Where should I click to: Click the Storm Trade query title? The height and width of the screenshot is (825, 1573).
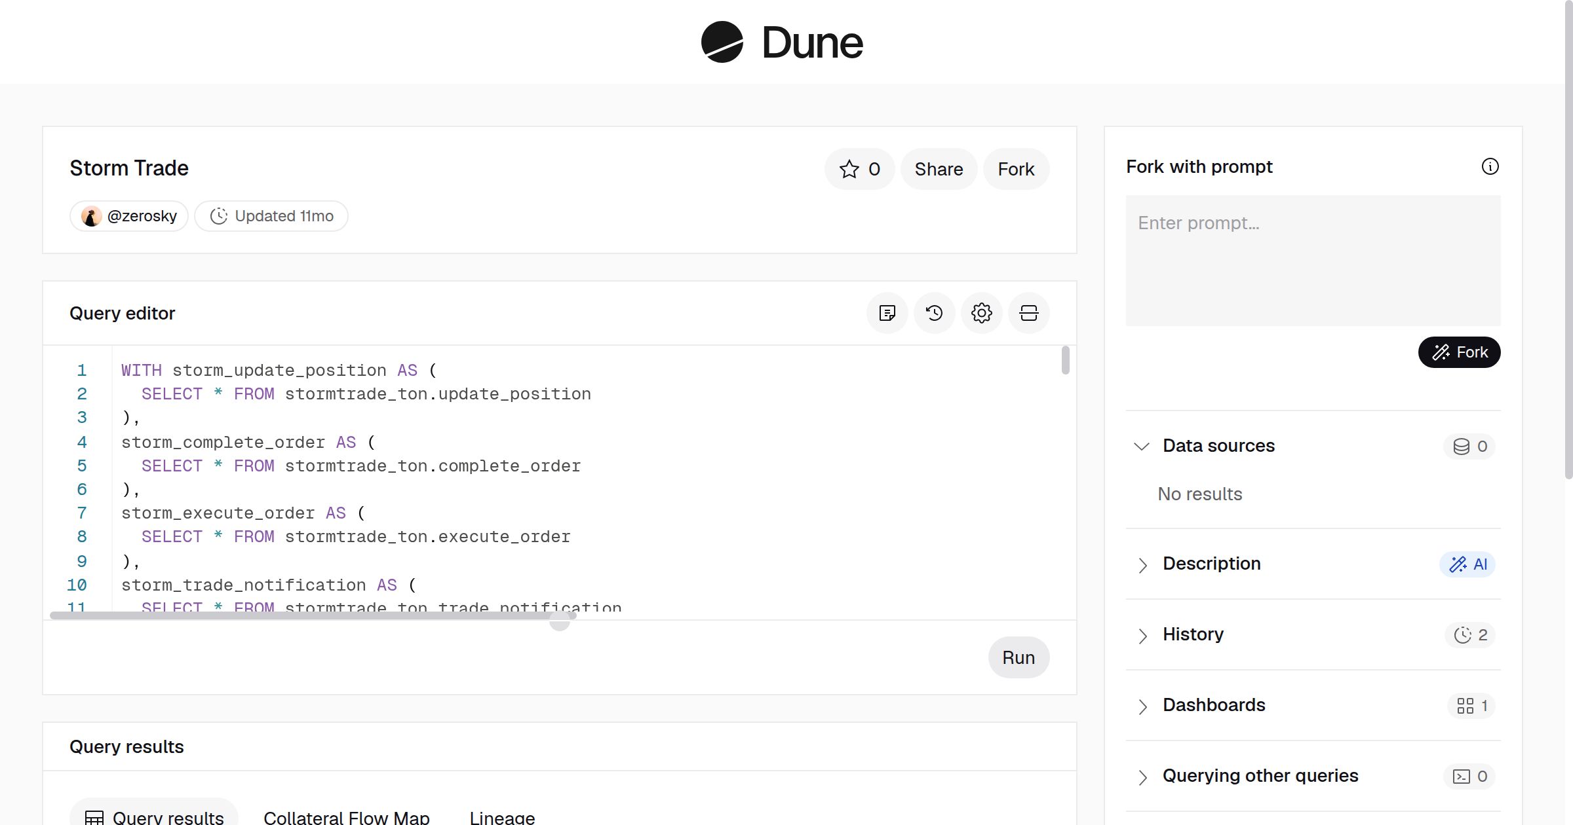[129, 168]
